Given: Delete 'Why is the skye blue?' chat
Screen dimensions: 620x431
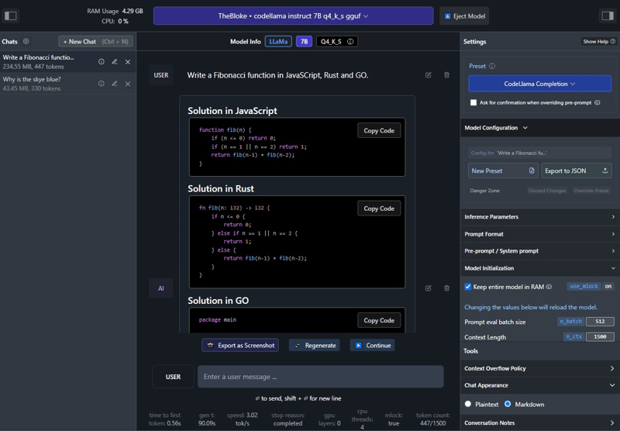Looking at the screenshot, I should click(128, 84).
